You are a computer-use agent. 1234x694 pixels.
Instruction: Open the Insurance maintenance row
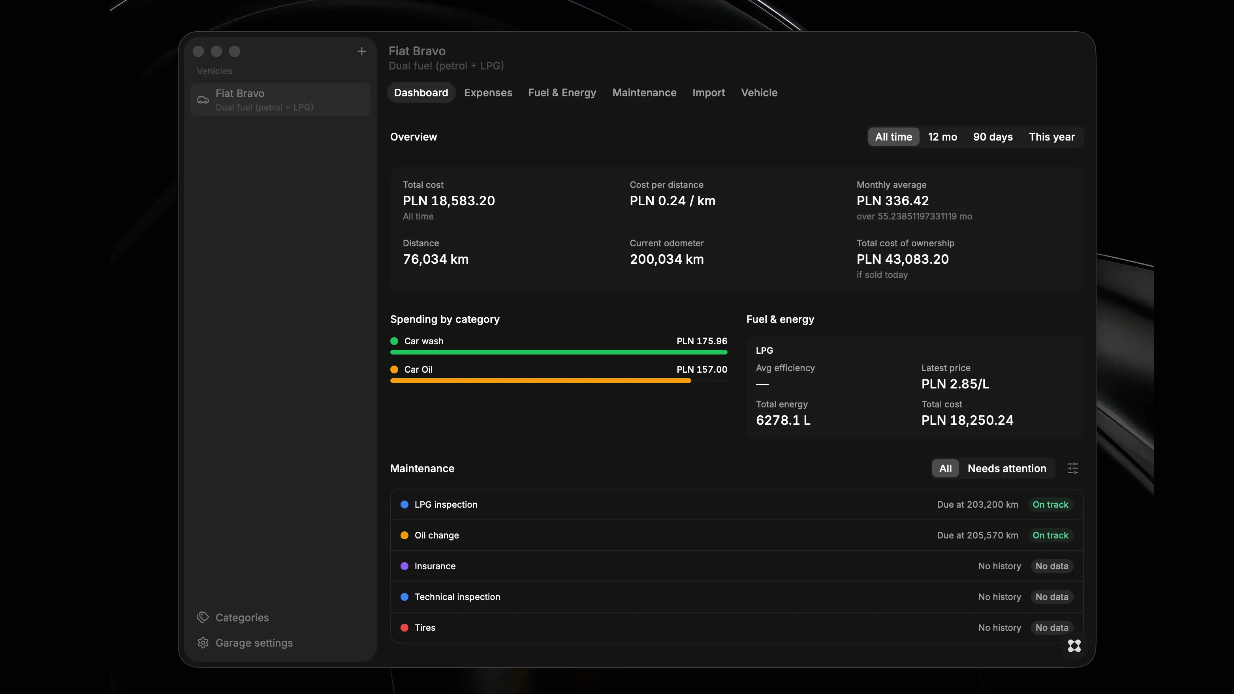coord(737,566)
